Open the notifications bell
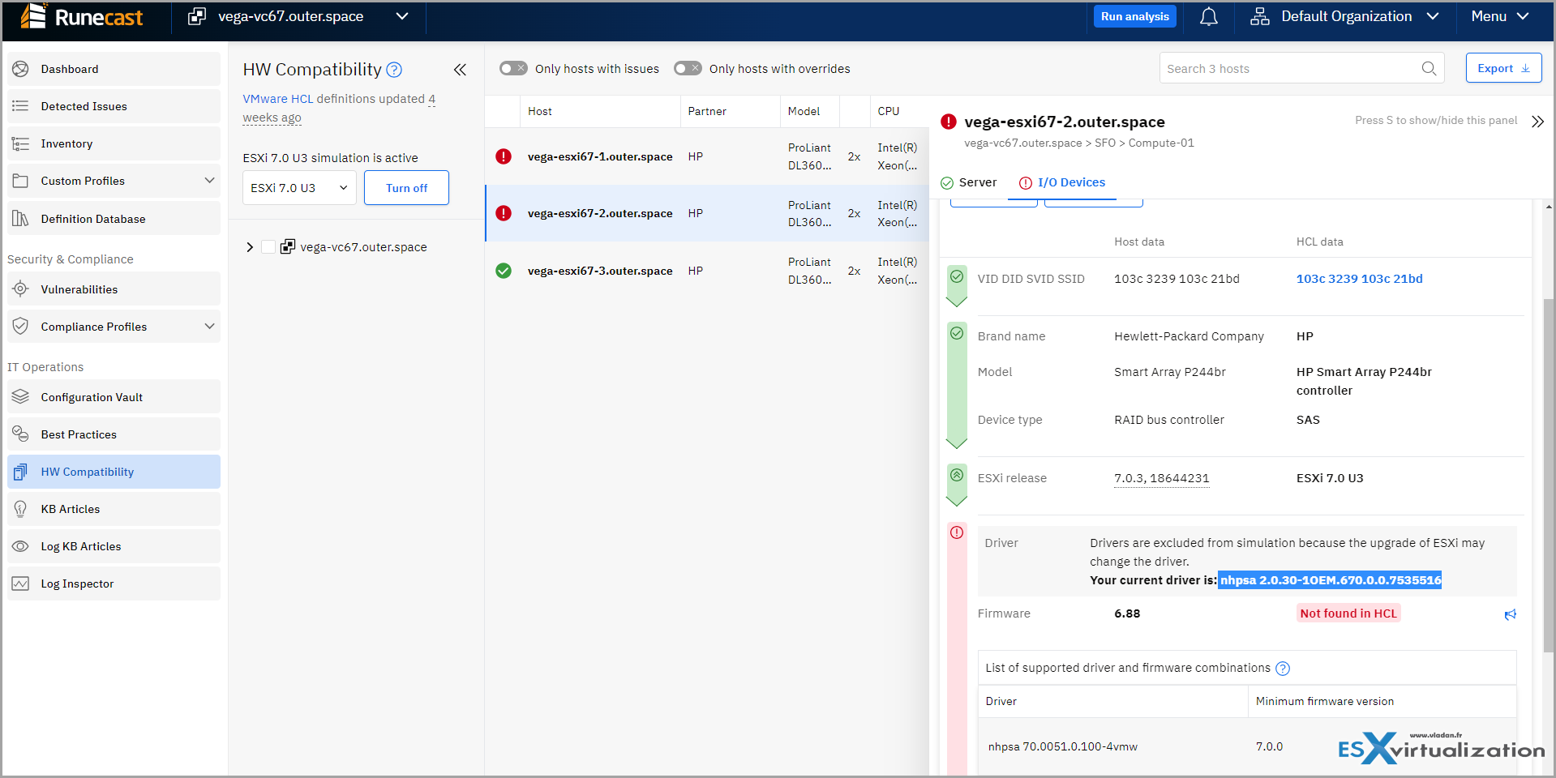1556x778 pixels. pyautogui.click(x=1208, y=17)
